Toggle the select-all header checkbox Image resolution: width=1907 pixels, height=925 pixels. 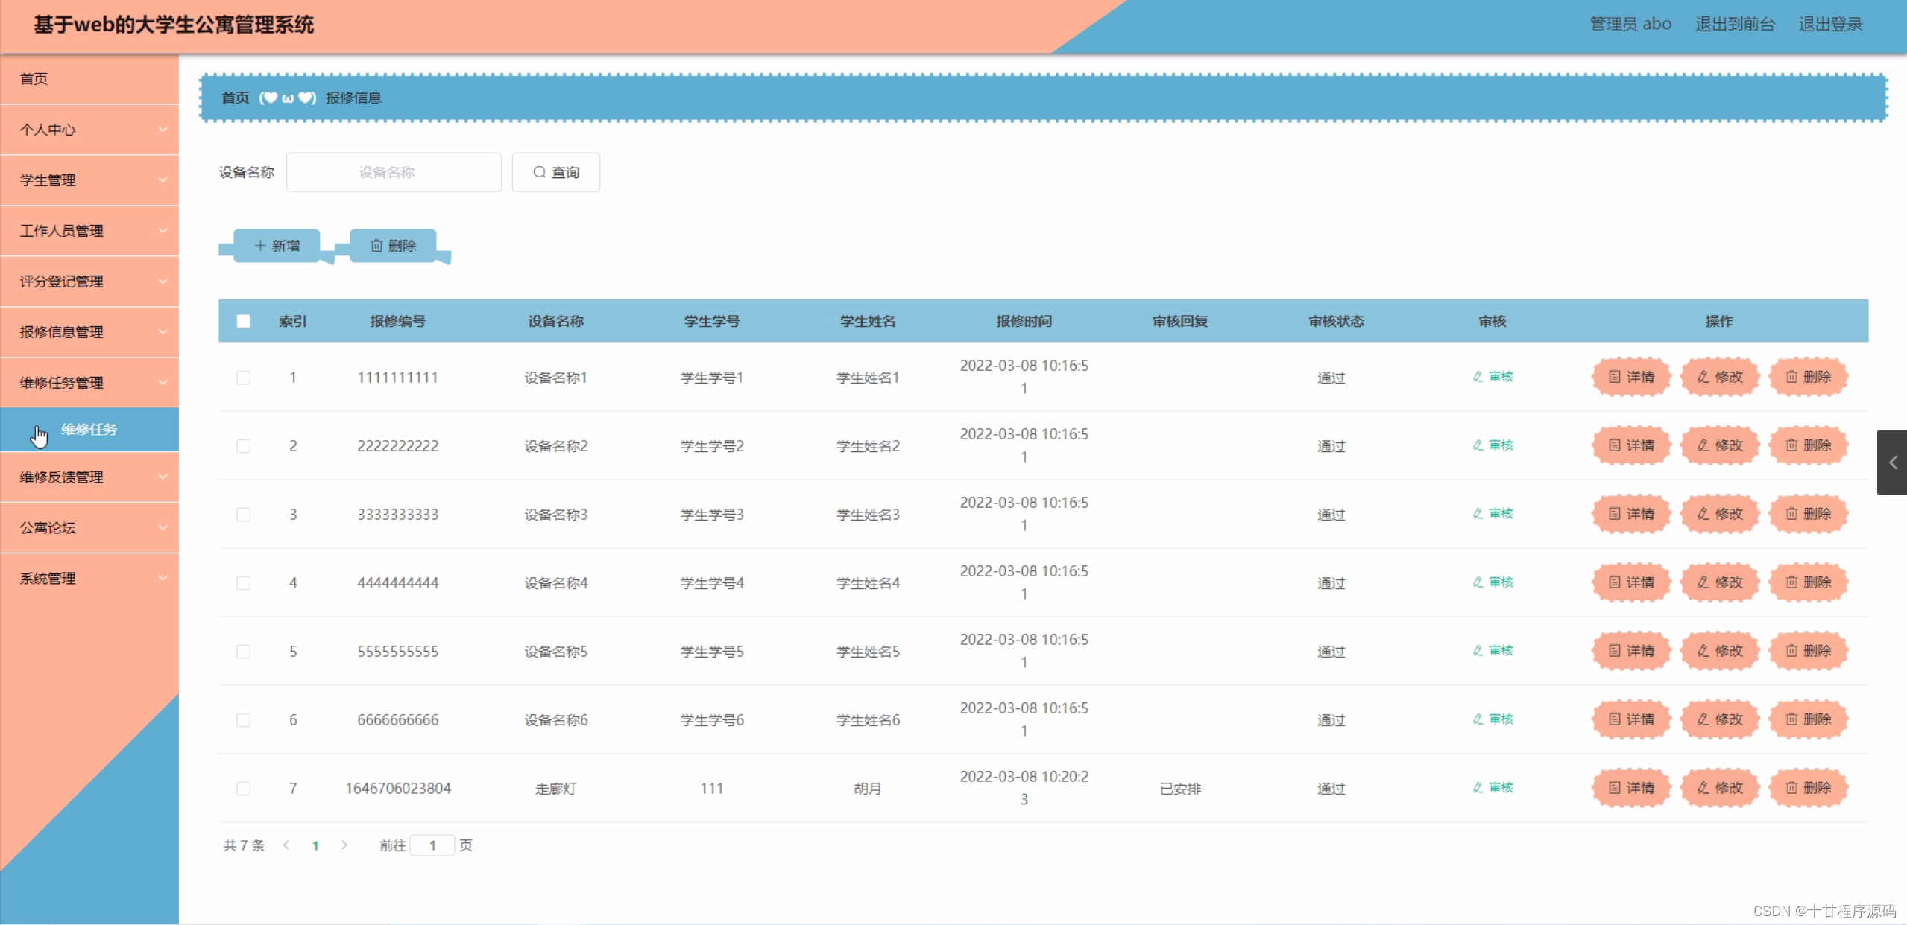click(244, 321)
